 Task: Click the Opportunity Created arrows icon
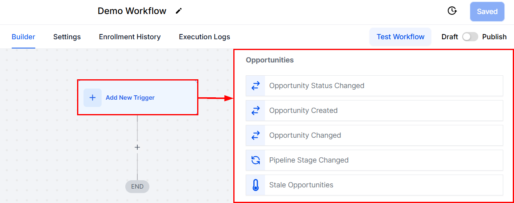pos(255,111)
